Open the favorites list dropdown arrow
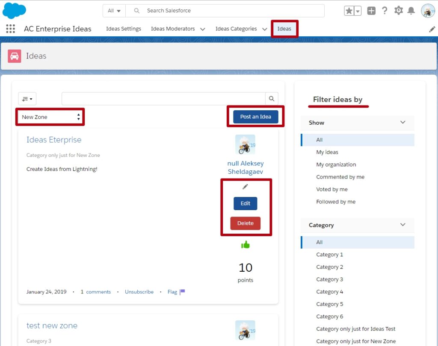Screen dimensions: 438x346 [358, 11]
